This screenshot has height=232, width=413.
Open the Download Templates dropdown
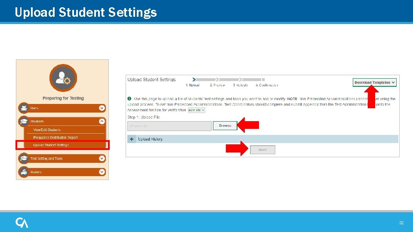[x=375, y=82]
